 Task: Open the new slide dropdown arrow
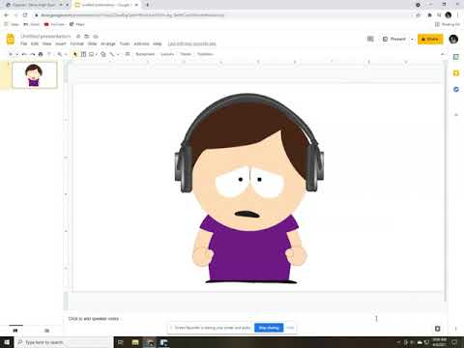tap(17, 54)
